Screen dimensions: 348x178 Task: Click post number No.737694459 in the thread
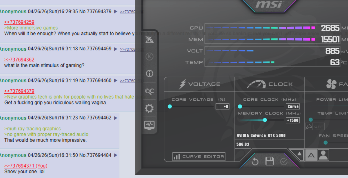point(95,49)
